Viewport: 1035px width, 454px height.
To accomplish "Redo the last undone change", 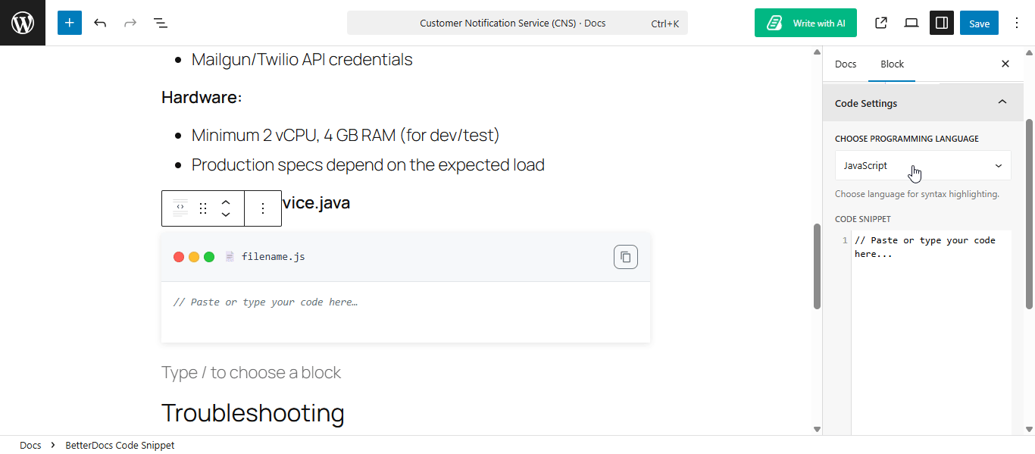I will pos(130,23).
